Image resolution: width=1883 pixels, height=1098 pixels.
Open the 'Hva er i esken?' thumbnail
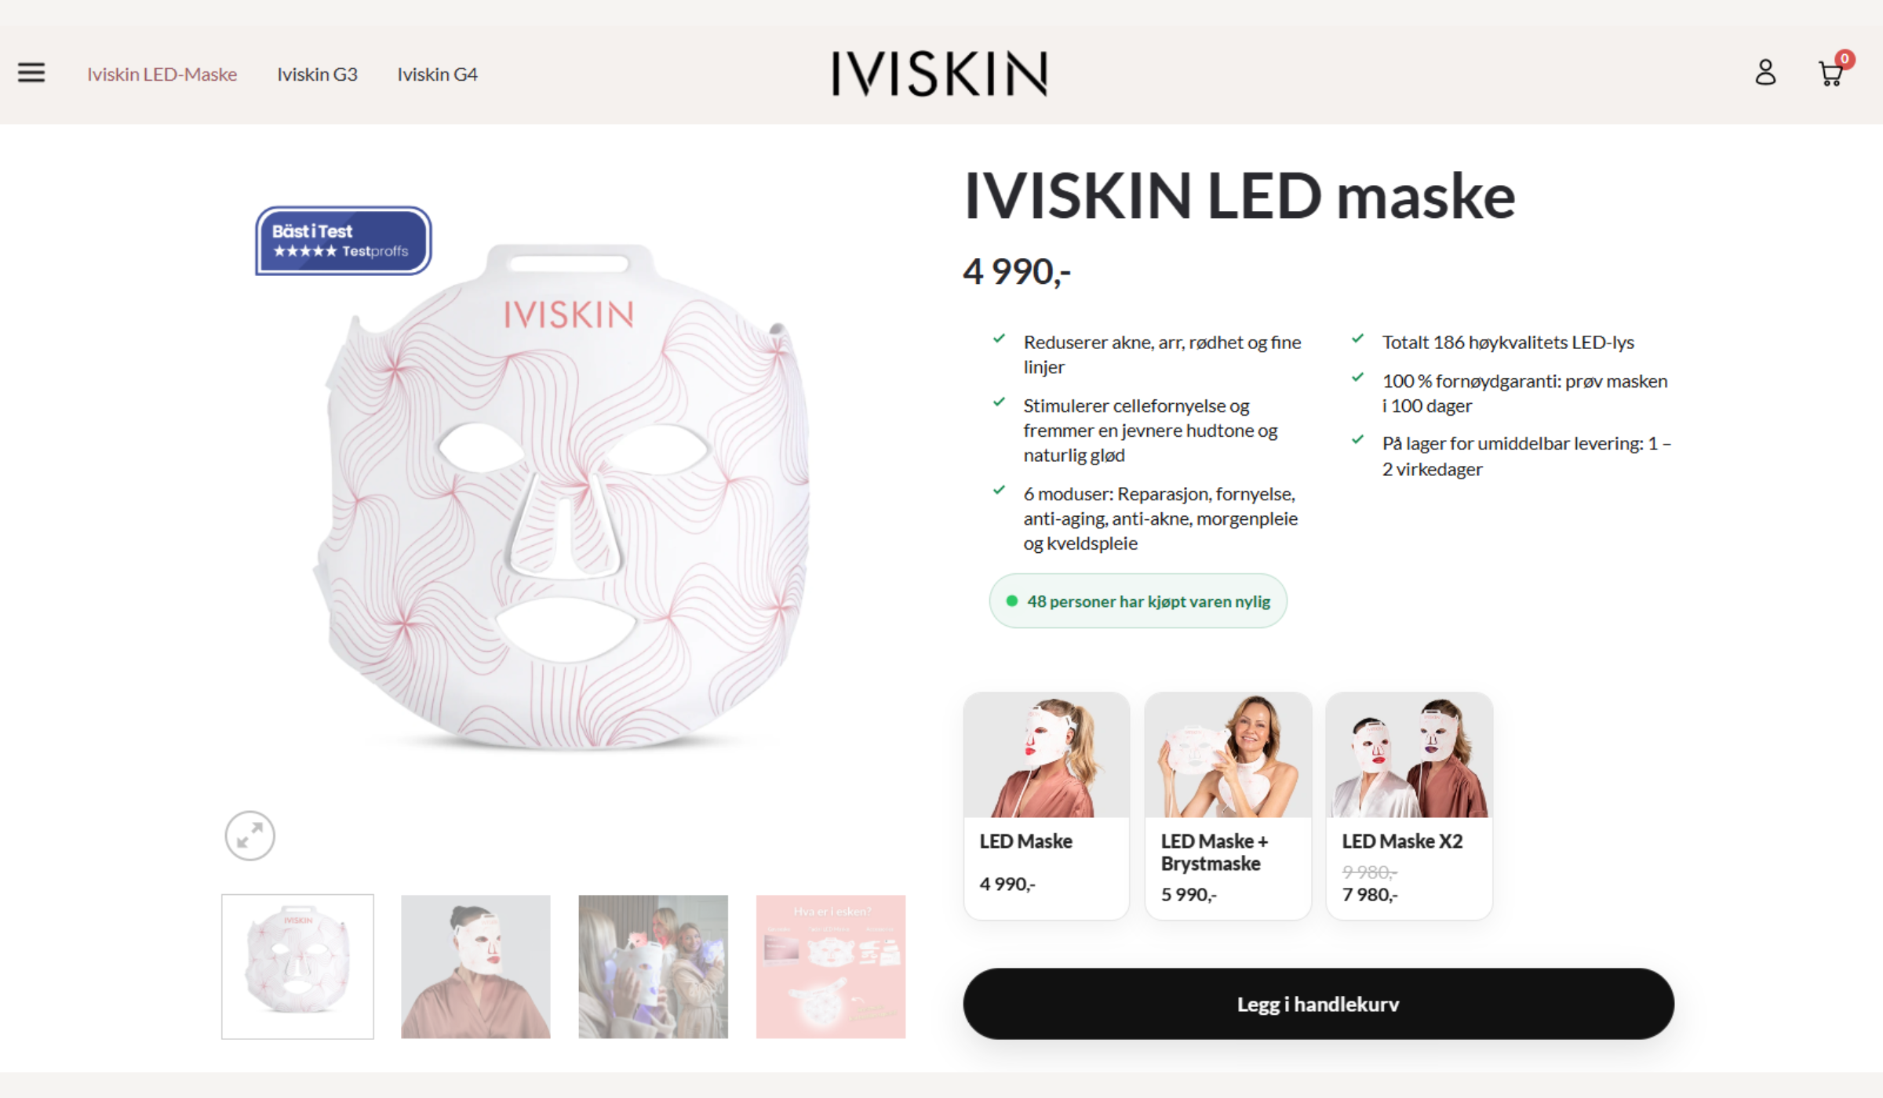[831, 966]
